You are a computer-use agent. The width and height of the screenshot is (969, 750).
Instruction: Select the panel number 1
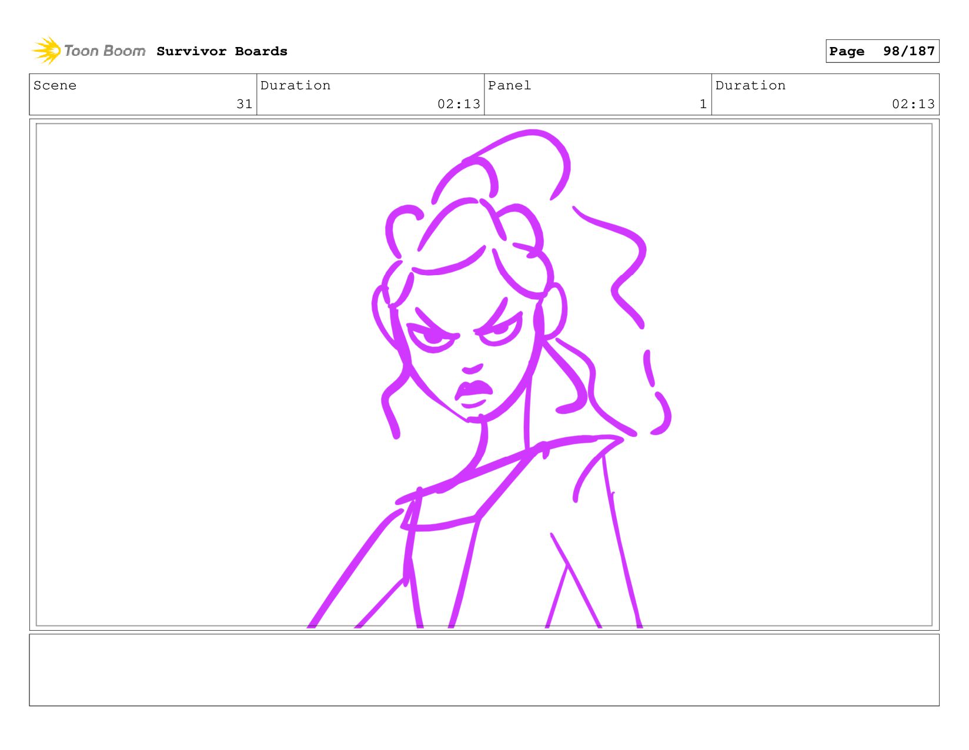(703, 104)
